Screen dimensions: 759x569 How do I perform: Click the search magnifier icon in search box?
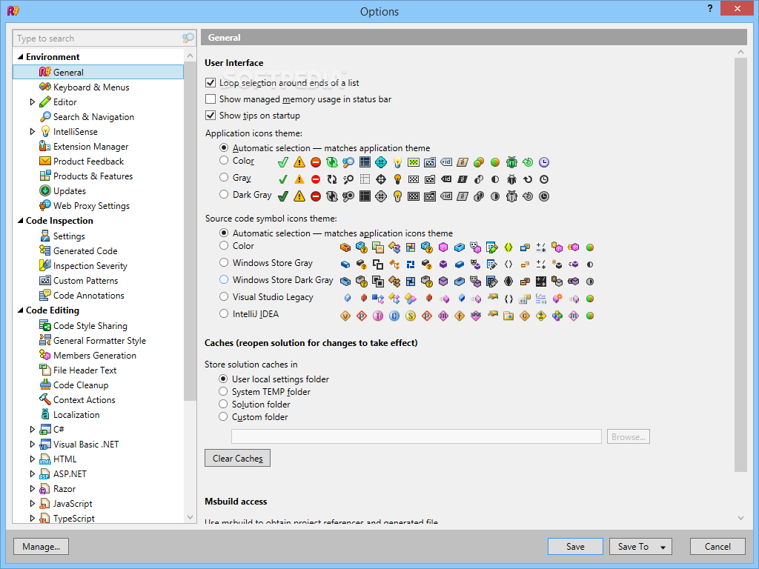tap(188, 38)
